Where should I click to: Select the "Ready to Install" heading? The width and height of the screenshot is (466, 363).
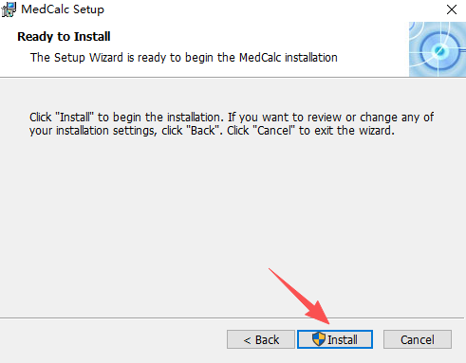pyautogui.click(x=64, y=37)
